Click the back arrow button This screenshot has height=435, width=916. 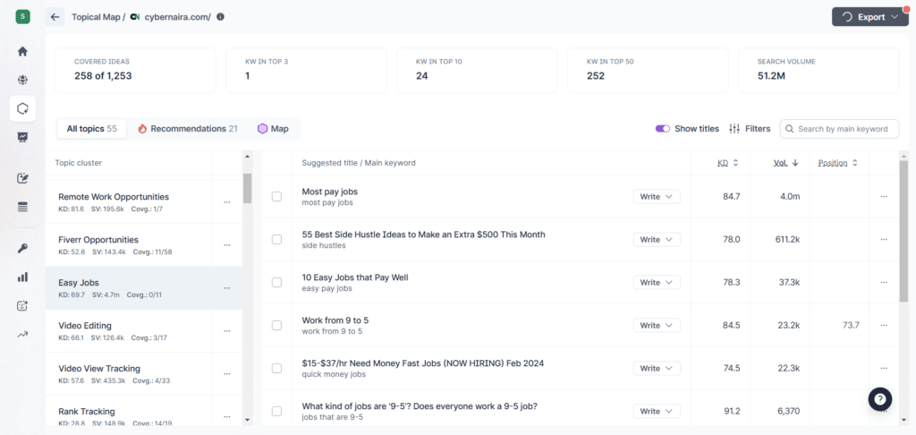click(x=55, y=17)
